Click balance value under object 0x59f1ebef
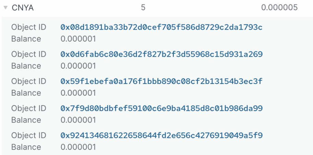The width and height of the screenshot is (313, 155). click(x=78, y=93)
